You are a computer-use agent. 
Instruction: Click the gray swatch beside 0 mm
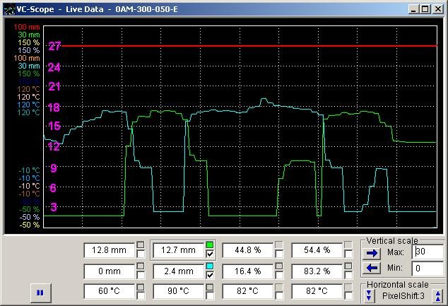(x=141, y=266)
